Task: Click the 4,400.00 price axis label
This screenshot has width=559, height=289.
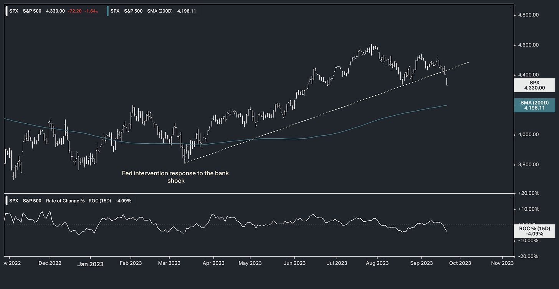Action: (529, 75)
